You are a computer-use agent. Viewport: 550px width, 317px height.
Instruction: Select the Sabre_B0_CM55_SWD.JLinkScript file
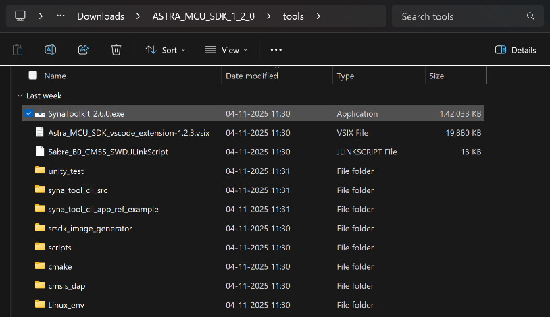pos(107,152)
